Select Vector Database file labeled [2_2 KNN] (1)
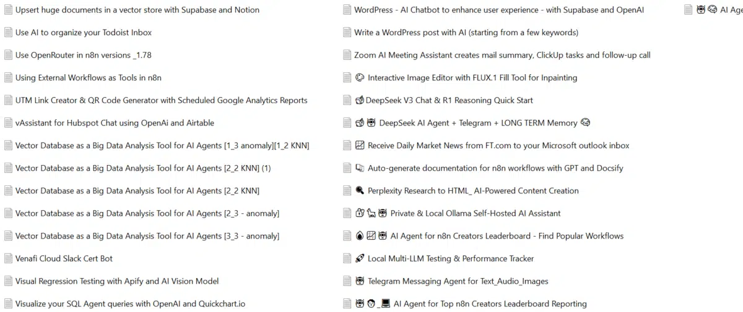This screenshot has height=312, width=743. coord(142,168)
